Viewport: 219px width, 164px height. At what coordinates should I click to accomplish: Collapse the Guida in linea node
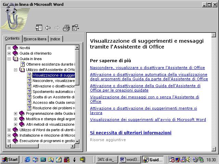tap(9, 59)
